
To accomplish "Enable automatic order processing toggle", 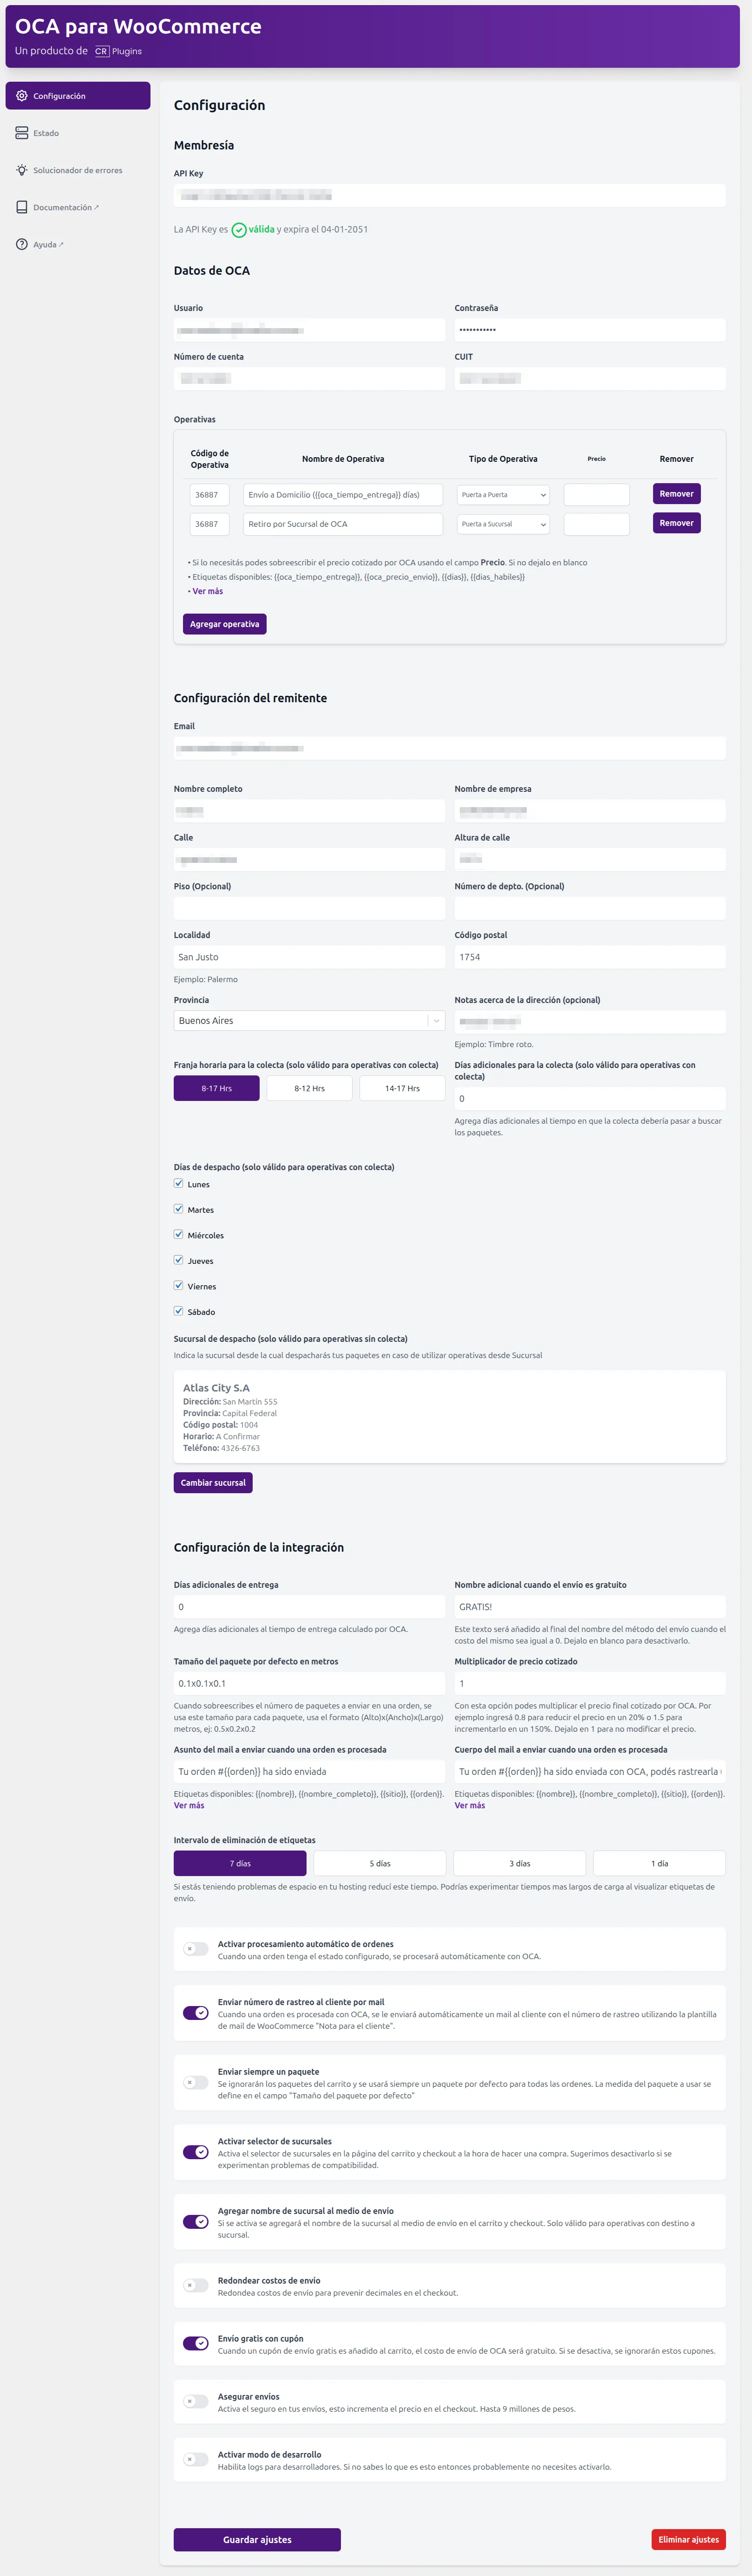I will 195,1944.
